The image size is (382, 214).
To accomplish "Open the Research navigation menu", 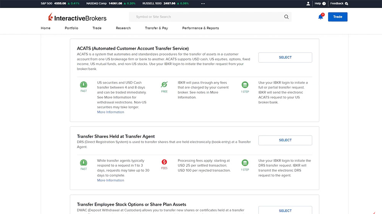I will pos(123,28).
